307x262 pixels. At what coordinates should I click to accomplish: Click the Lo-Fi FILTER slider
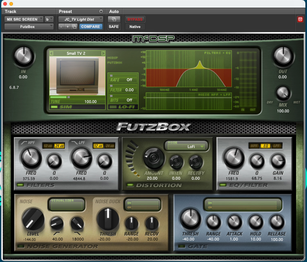pyautogui.click(x=123, y=86)
